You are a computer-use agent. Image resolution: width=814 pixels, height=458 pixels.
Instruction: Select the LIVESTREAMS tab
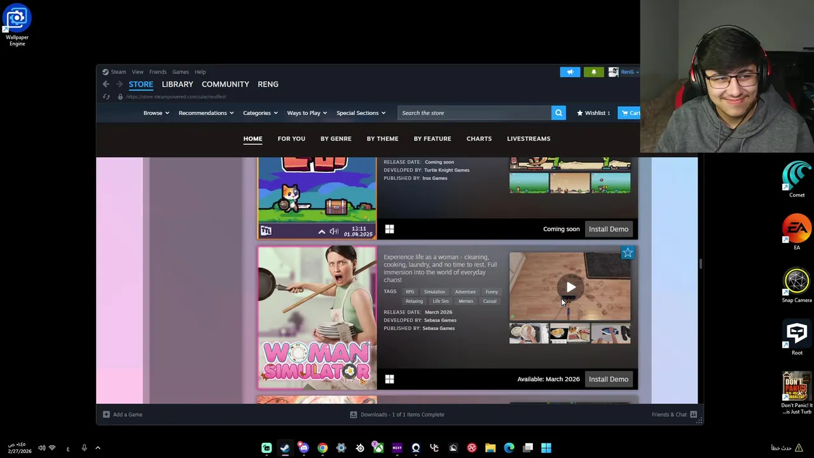[528, 139]
